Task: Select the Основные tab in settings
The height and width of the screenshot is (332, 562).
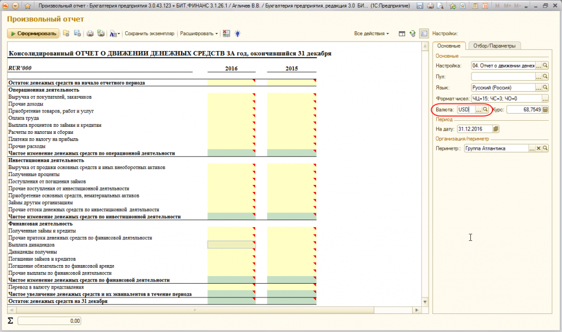Action: point(449,46)
